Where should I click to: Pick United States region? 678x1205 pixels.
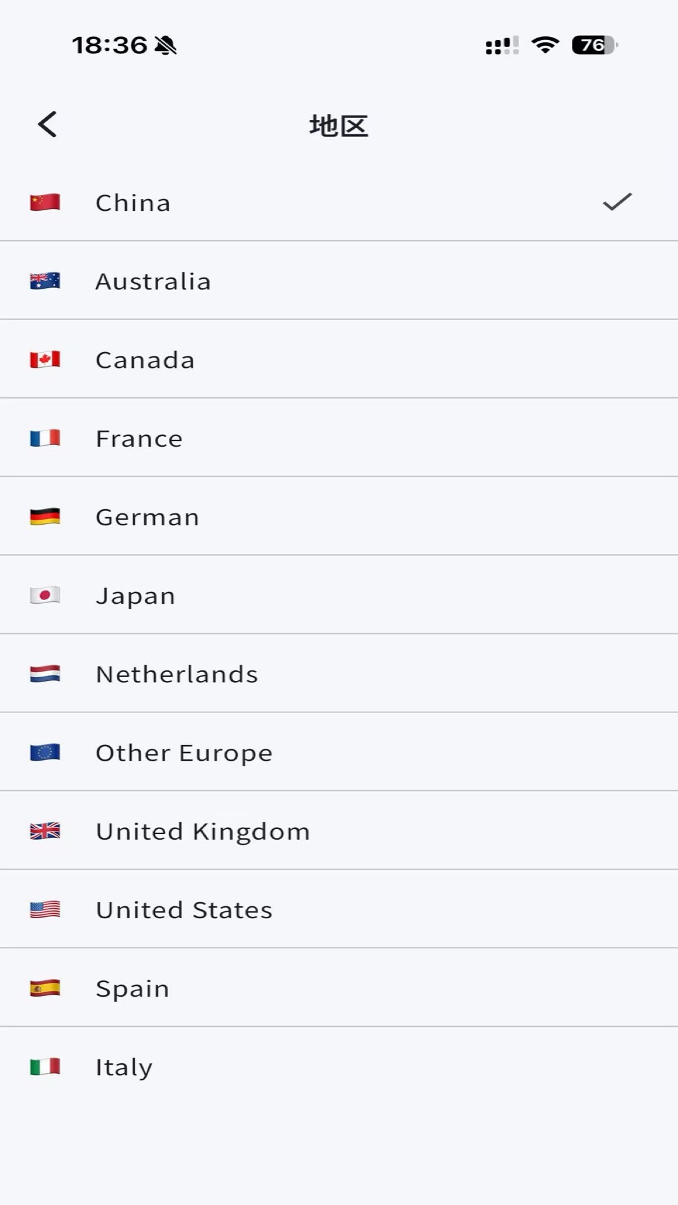[x=339, y=909]
